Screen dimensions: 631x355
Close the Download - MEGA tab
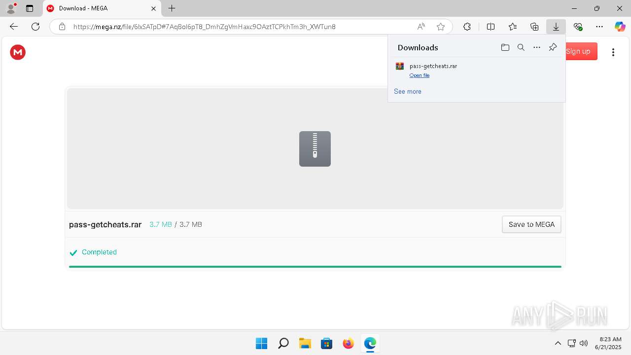tap(153, 8)
